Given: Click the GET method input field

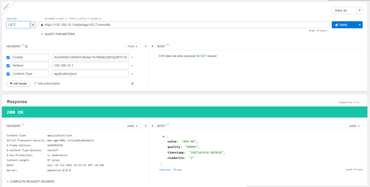Looking at the screenshot, I should click(18, 25).
